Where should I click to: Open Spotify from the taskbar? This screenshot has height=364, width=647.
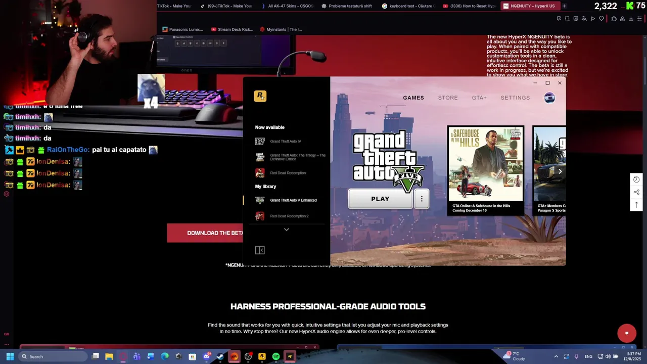pyautogui.click(x=276, y=356)
